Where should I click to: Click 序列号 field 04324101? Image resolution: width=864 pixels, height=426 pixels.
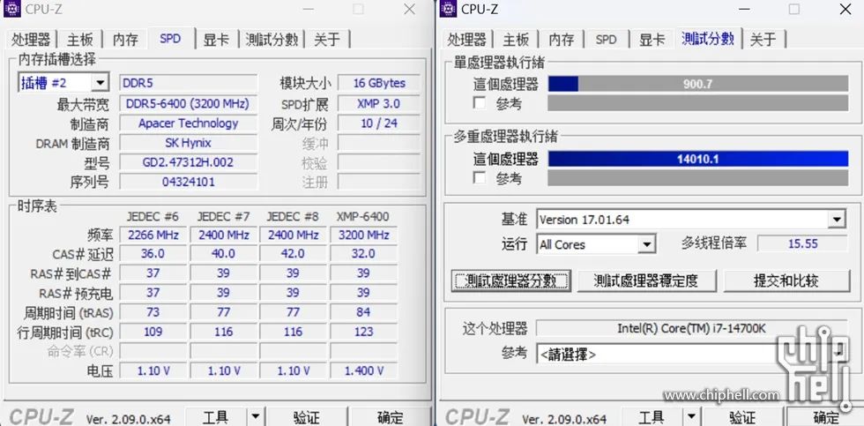[189, 182]
